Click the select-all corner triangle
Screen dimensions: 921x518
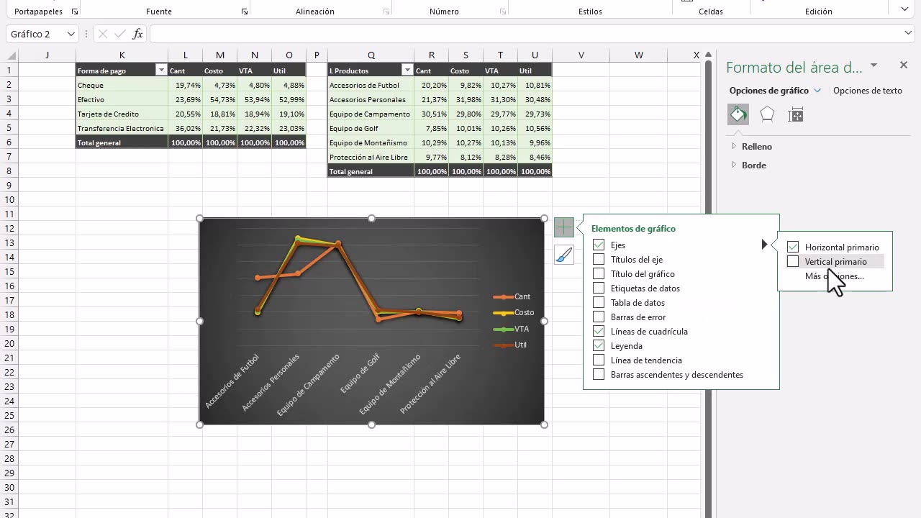12,55
